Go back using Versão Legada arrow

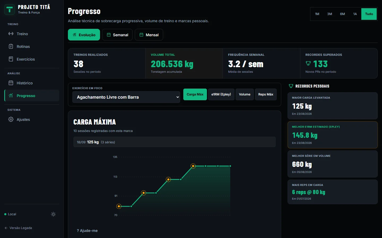[6, 228]
